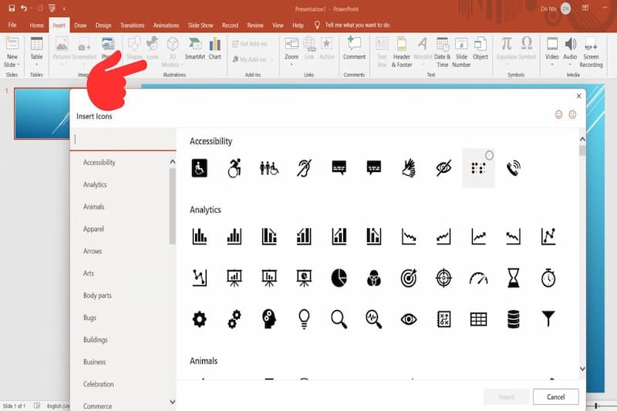This screenshot has width=617, height=411.
Task: Open the Celebration category
Action: tap(99, 384)
